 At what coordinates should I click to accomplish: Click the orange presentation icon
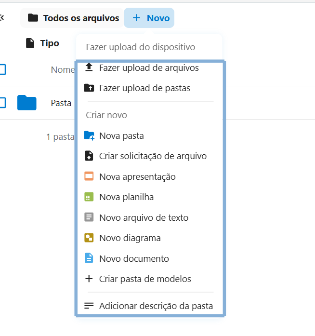89,176
